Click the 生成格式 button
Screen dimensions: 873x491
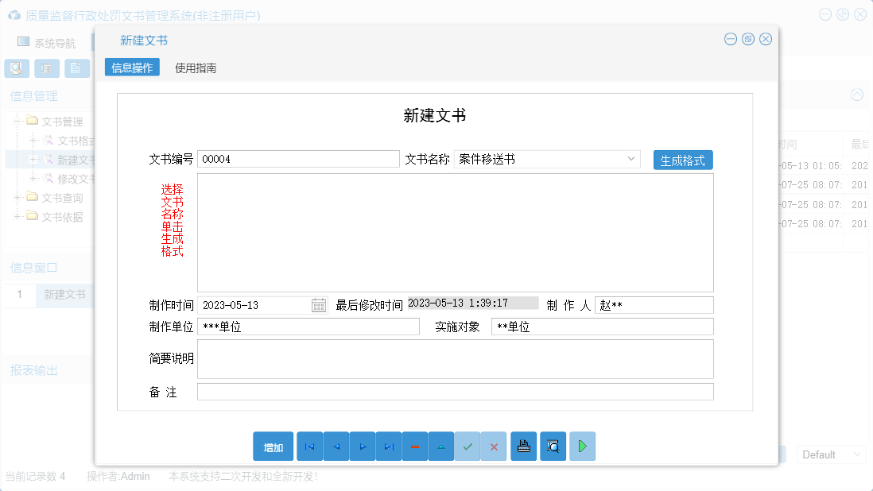[x=682, y=159]
